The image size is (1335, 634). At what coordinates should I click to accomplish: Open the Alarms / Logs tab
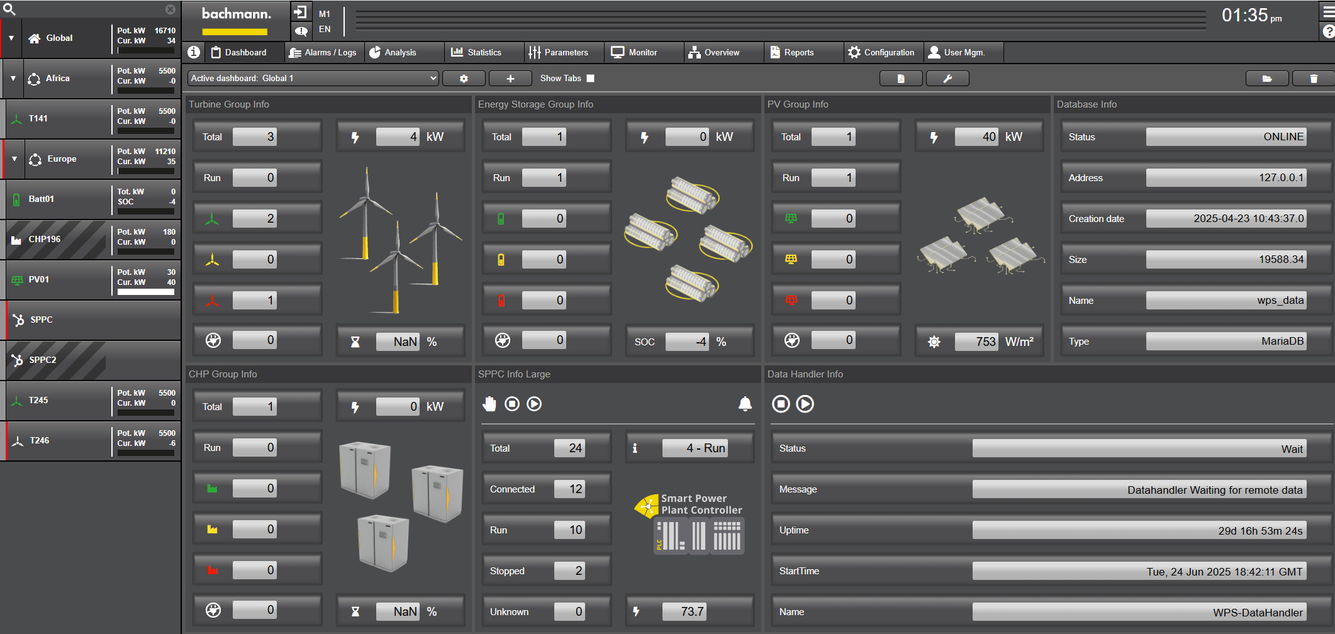coord(323,52)
